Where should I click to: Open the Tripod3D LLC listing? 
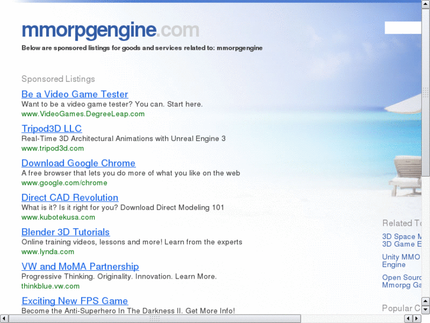tap(51, 129)
